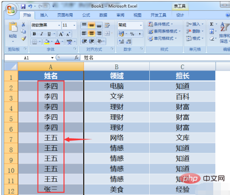Image resolution: width=230 pixels, height=195 pixels.
Task: Expand 单元格样式 cell styles menu
Action: pyautogui.click(x=162, y=39)
